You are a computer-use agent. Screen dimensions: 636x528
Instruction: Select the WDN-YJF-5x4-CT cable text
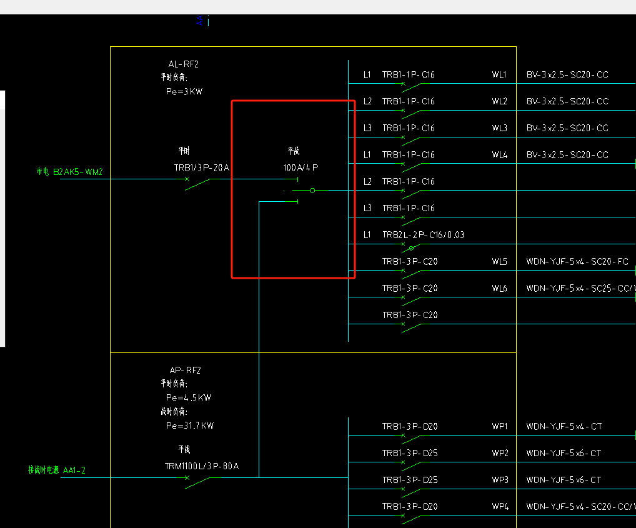(564, 427)
